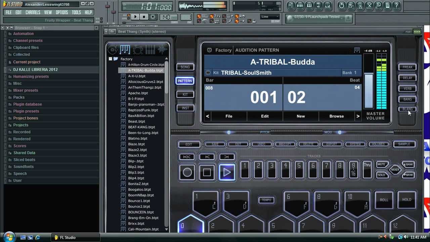Click the help question mark icon

click(x=397, y=5)
